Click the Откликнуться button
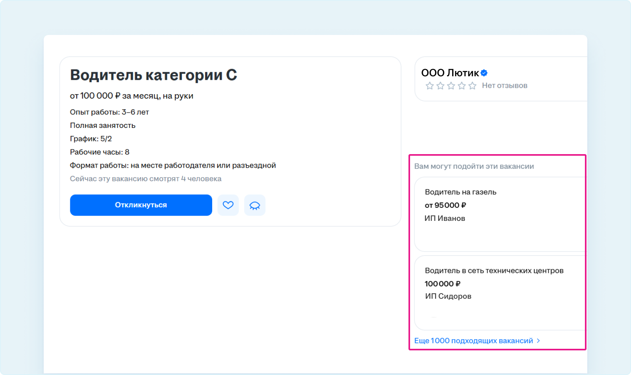The image size is (631, 375). pos(141,205)
